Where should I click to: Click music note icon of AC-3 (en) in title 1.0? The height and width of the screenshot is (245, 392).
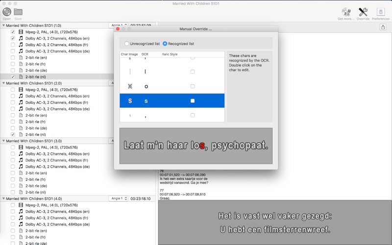tap(21, 38)
